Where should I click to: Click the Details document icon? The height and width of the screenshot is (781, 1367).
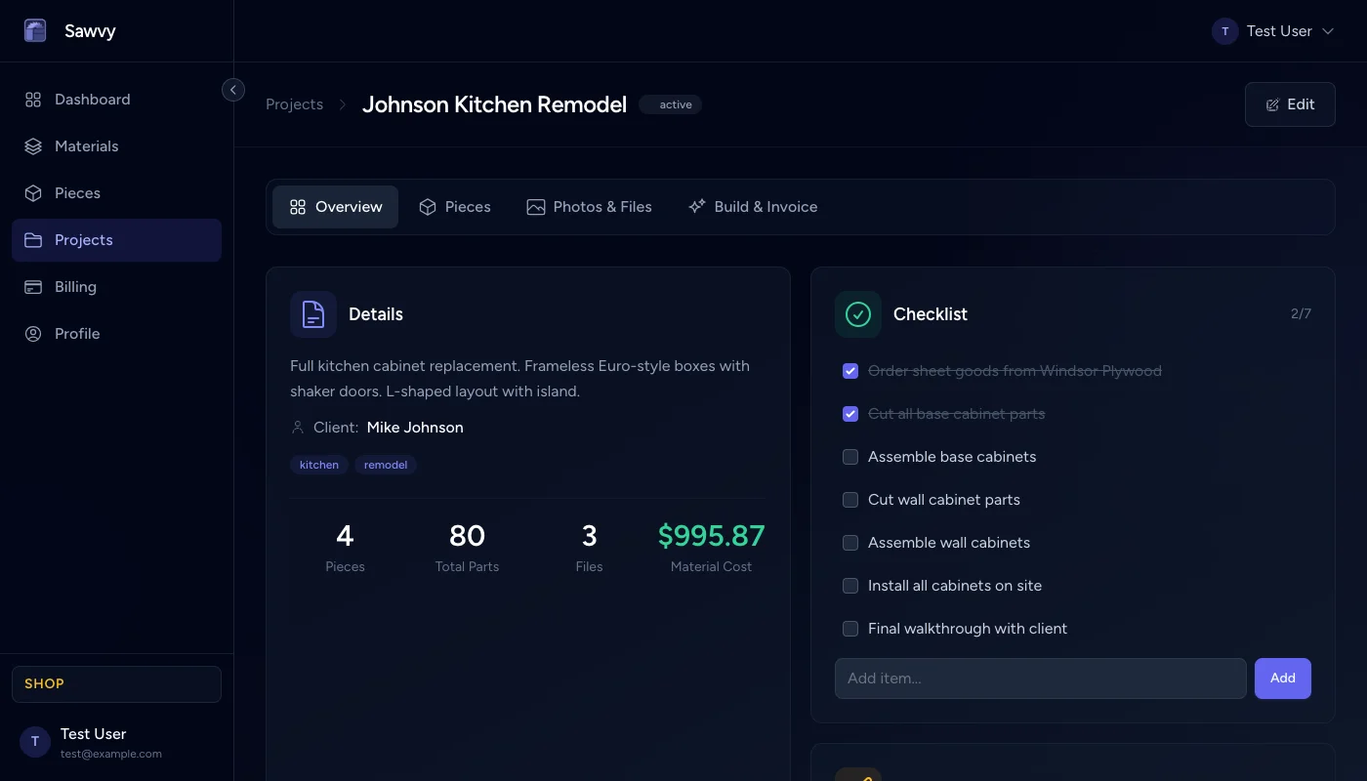[312, 314]
